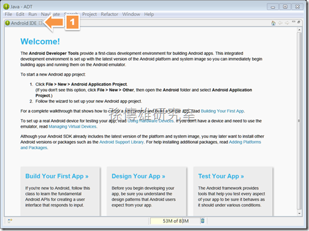
Task: Open the Managing Virtual Devices link
Action: coord(72,127)
